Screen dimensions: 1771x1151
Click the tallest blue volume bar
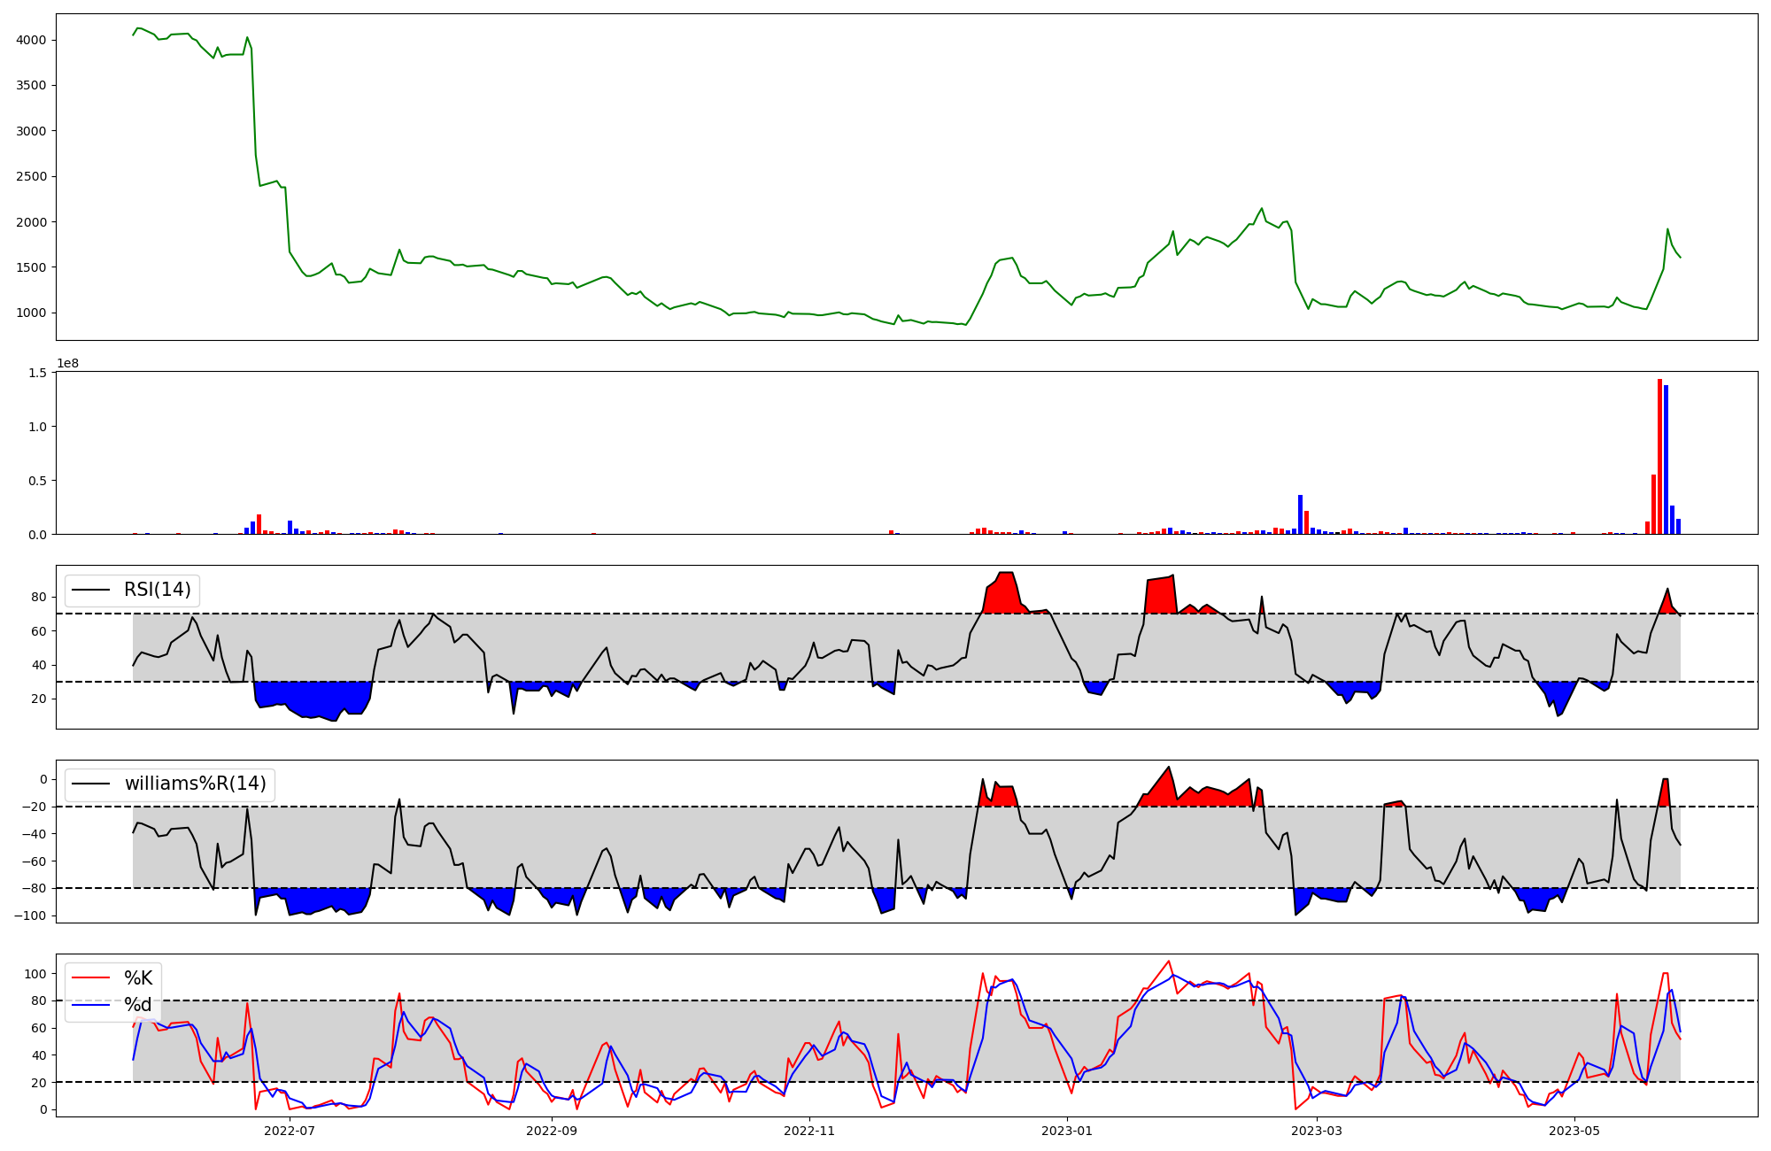pos(1666,460)
